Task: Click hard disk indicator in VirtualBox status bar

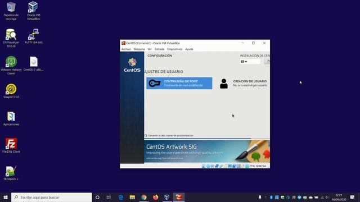Action: point(204,166)
